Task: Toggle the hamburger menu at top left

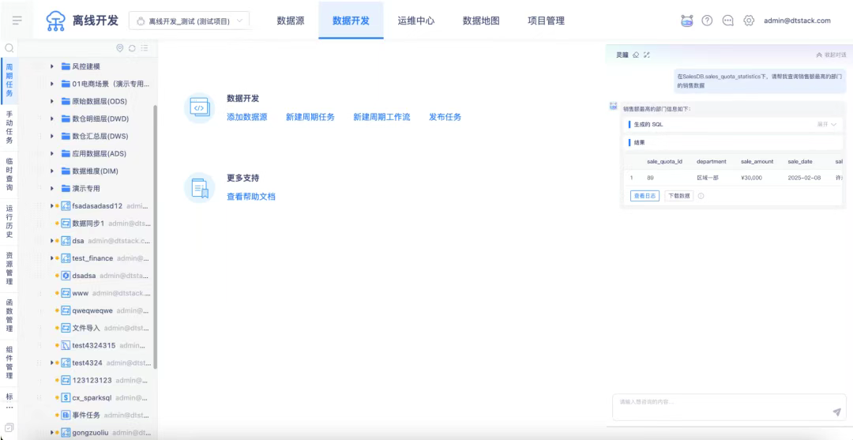Action: click(17, 21)
